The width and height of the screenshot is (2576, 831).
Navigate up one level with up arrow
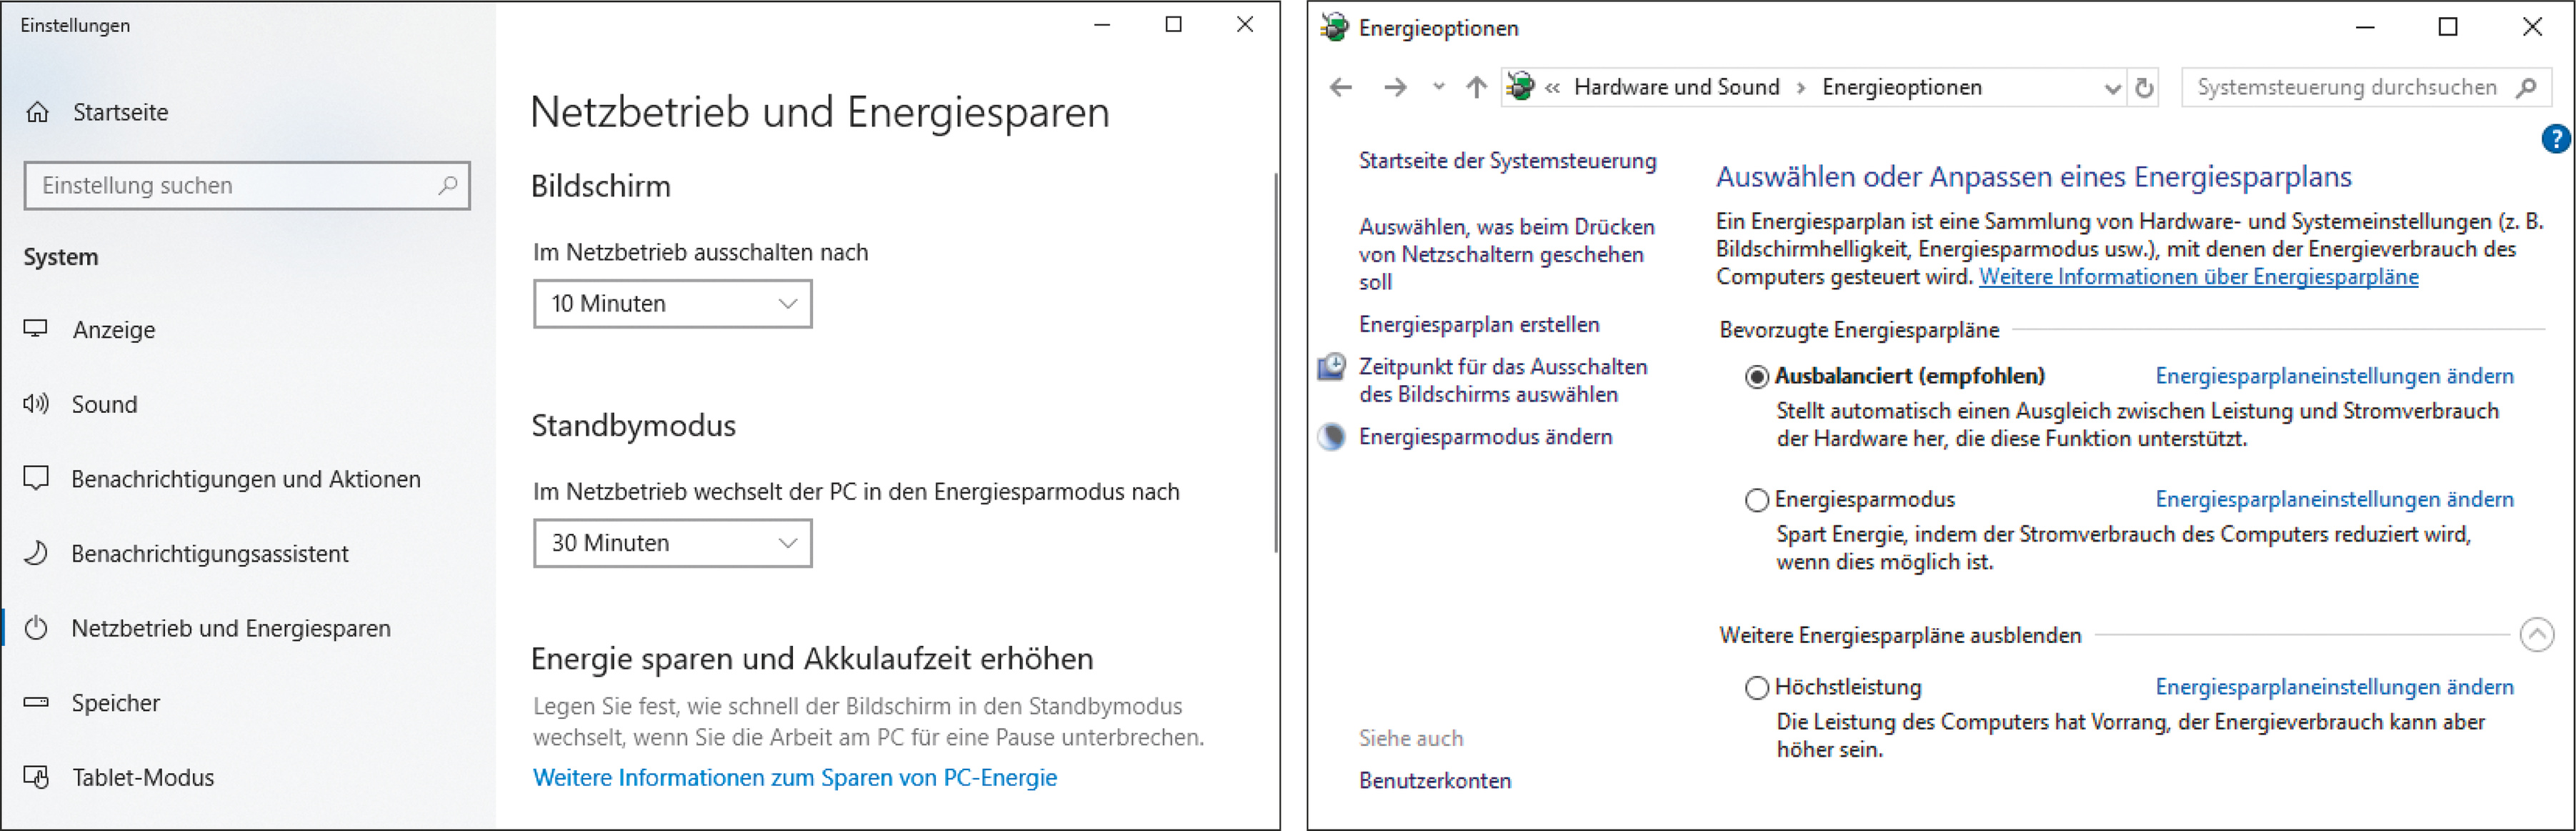(x=1476, y=88)
